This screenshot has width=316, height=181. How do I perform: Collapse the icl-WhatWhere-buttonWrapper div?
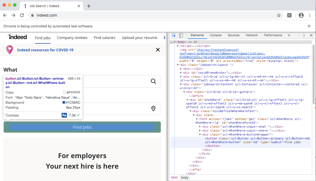pyautogui.click(x=200, y=134)
